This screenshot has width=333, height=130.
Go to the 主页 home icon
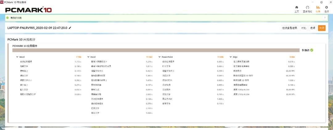[x=297, y=7]
